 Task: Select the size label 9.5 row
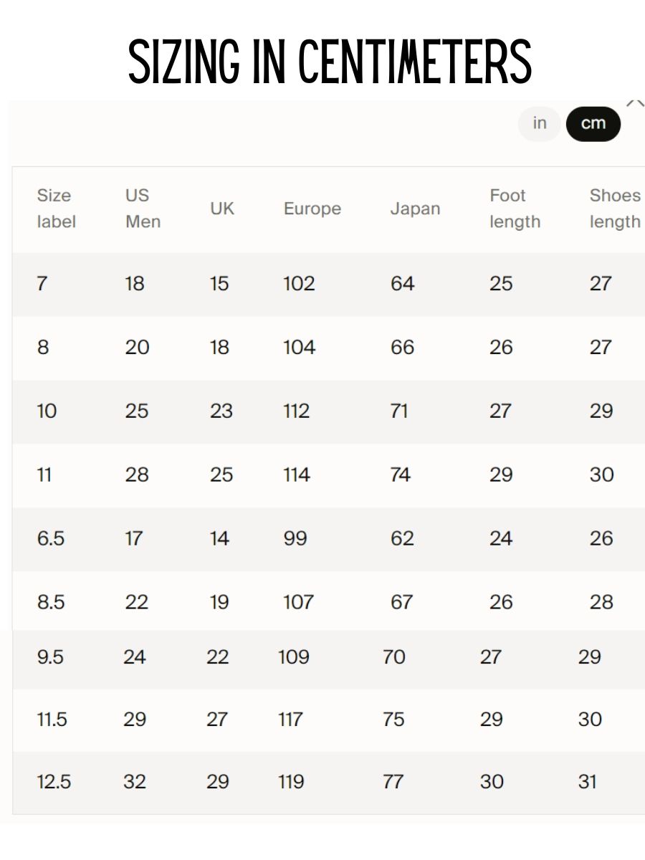point(328,658)
